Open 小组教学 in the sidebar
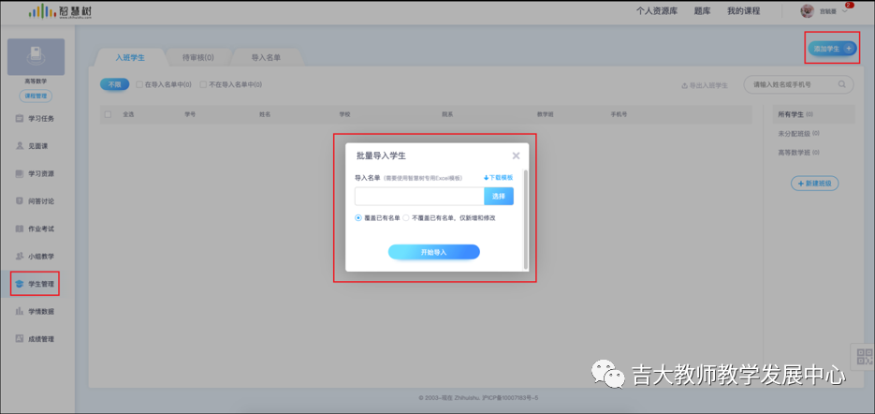The height and width of the screenshot is (414, 875). (36, 257)
